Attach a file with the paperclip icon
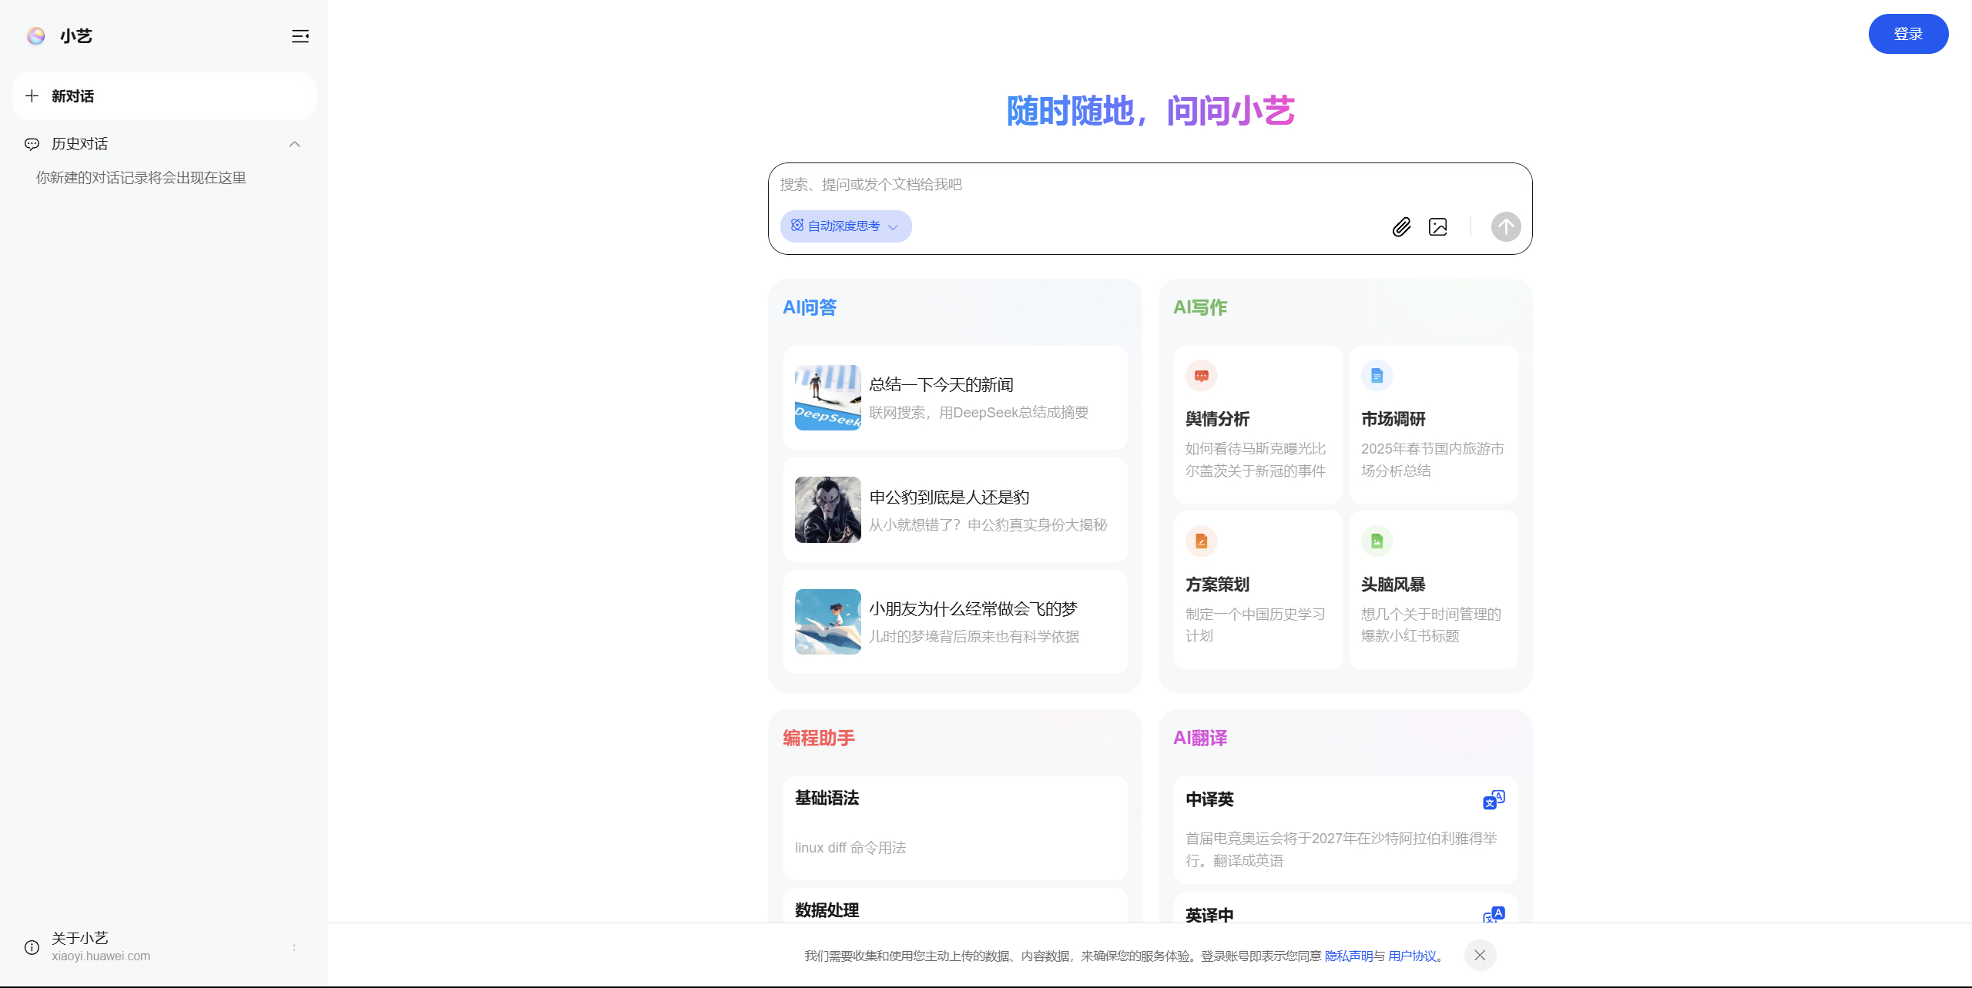The width and height of the screenshot is (1972, 988). [x=1401, y=226]
